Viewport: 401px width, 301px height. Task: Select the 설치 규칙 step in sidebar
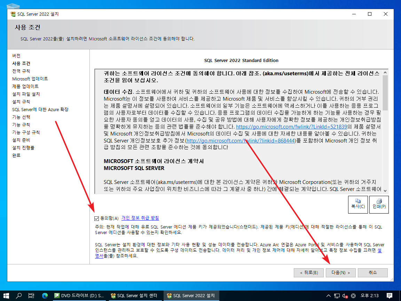tap(21, 102)
